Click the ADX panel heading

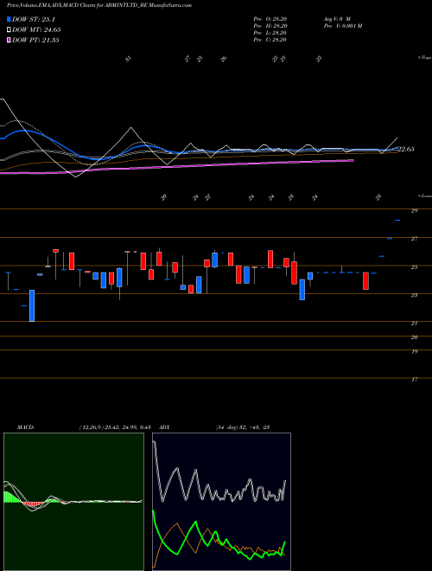[164, 427]
